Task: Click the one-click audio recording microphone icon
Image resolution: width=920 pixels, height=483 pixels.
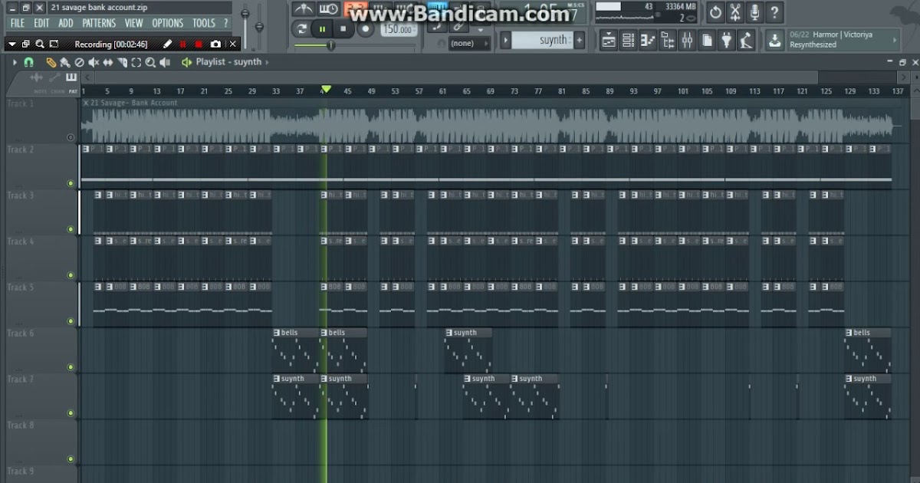Action: [x=755, y=12]
